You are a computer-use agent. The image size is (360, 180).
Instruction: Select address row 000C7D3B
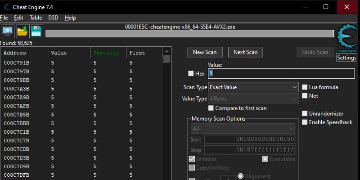(x=82, y=158)
